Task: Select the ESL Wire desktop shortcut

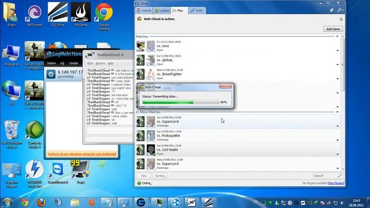Action: (x=58, y=14)
